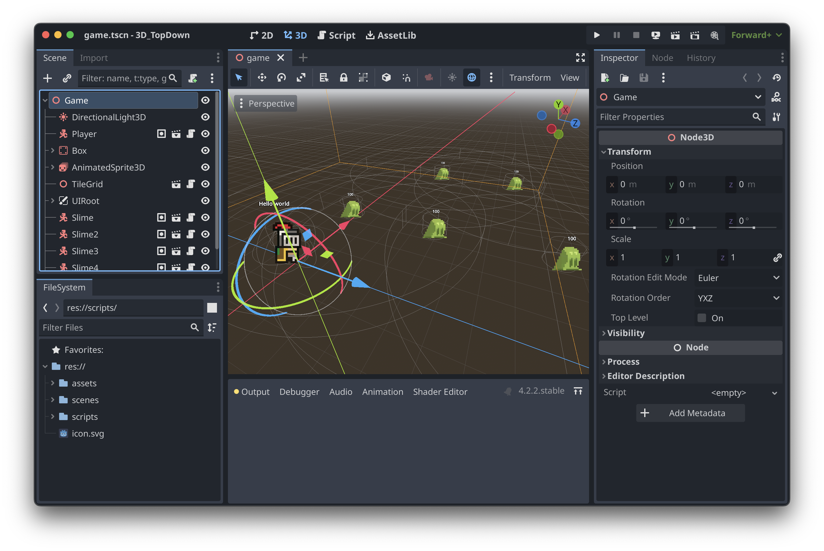Run the project with play button
824x551 pixels.
pyautogui.click(x=597, y=35)
